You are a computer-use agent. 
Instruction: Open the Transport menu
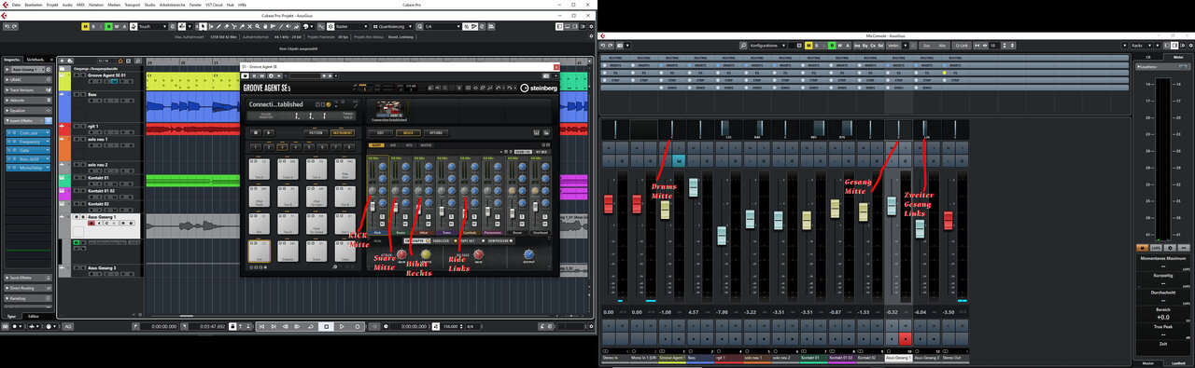(x=133, y=5)
